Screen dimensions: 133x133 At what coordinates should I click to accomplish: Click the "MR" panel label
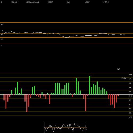pyautogui.click(x=119, y=69)
